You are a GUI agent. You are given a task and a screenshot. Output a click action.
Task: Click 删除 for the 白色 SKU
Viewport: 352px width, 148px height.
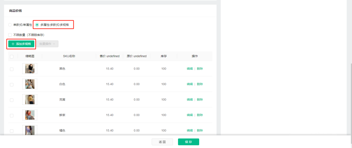point(200,84)
